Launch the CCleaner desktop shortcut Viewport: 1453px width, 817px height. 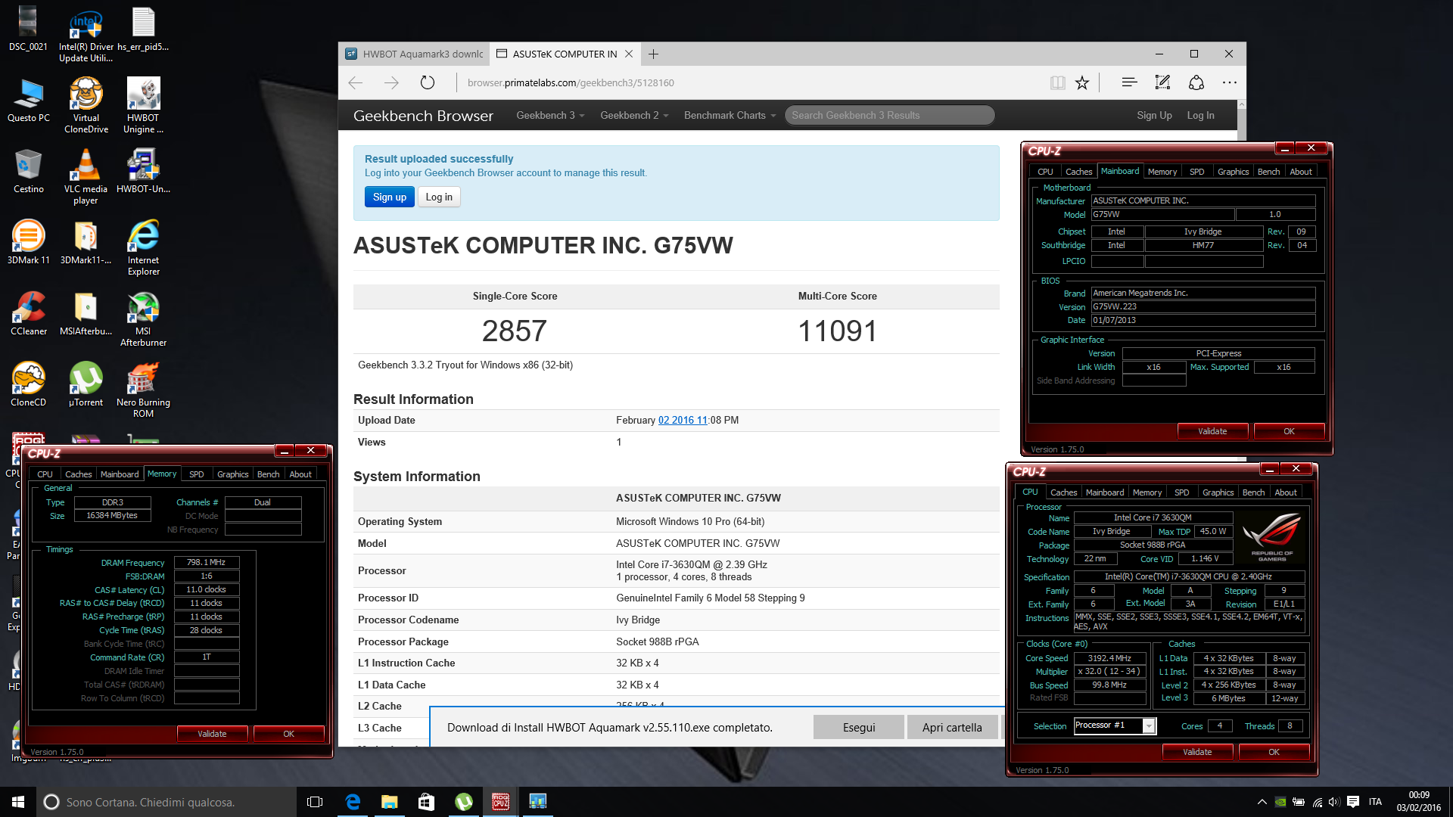tap(28, 314)
